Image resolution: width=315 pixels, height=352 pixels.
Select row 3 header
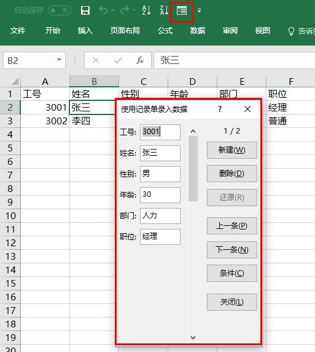click(x=10, y=121)
